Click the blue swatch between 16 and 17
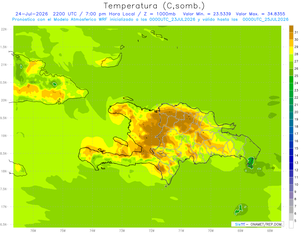Screen dimensions: 303x234 pyautogui.click(x=291, y=137)
